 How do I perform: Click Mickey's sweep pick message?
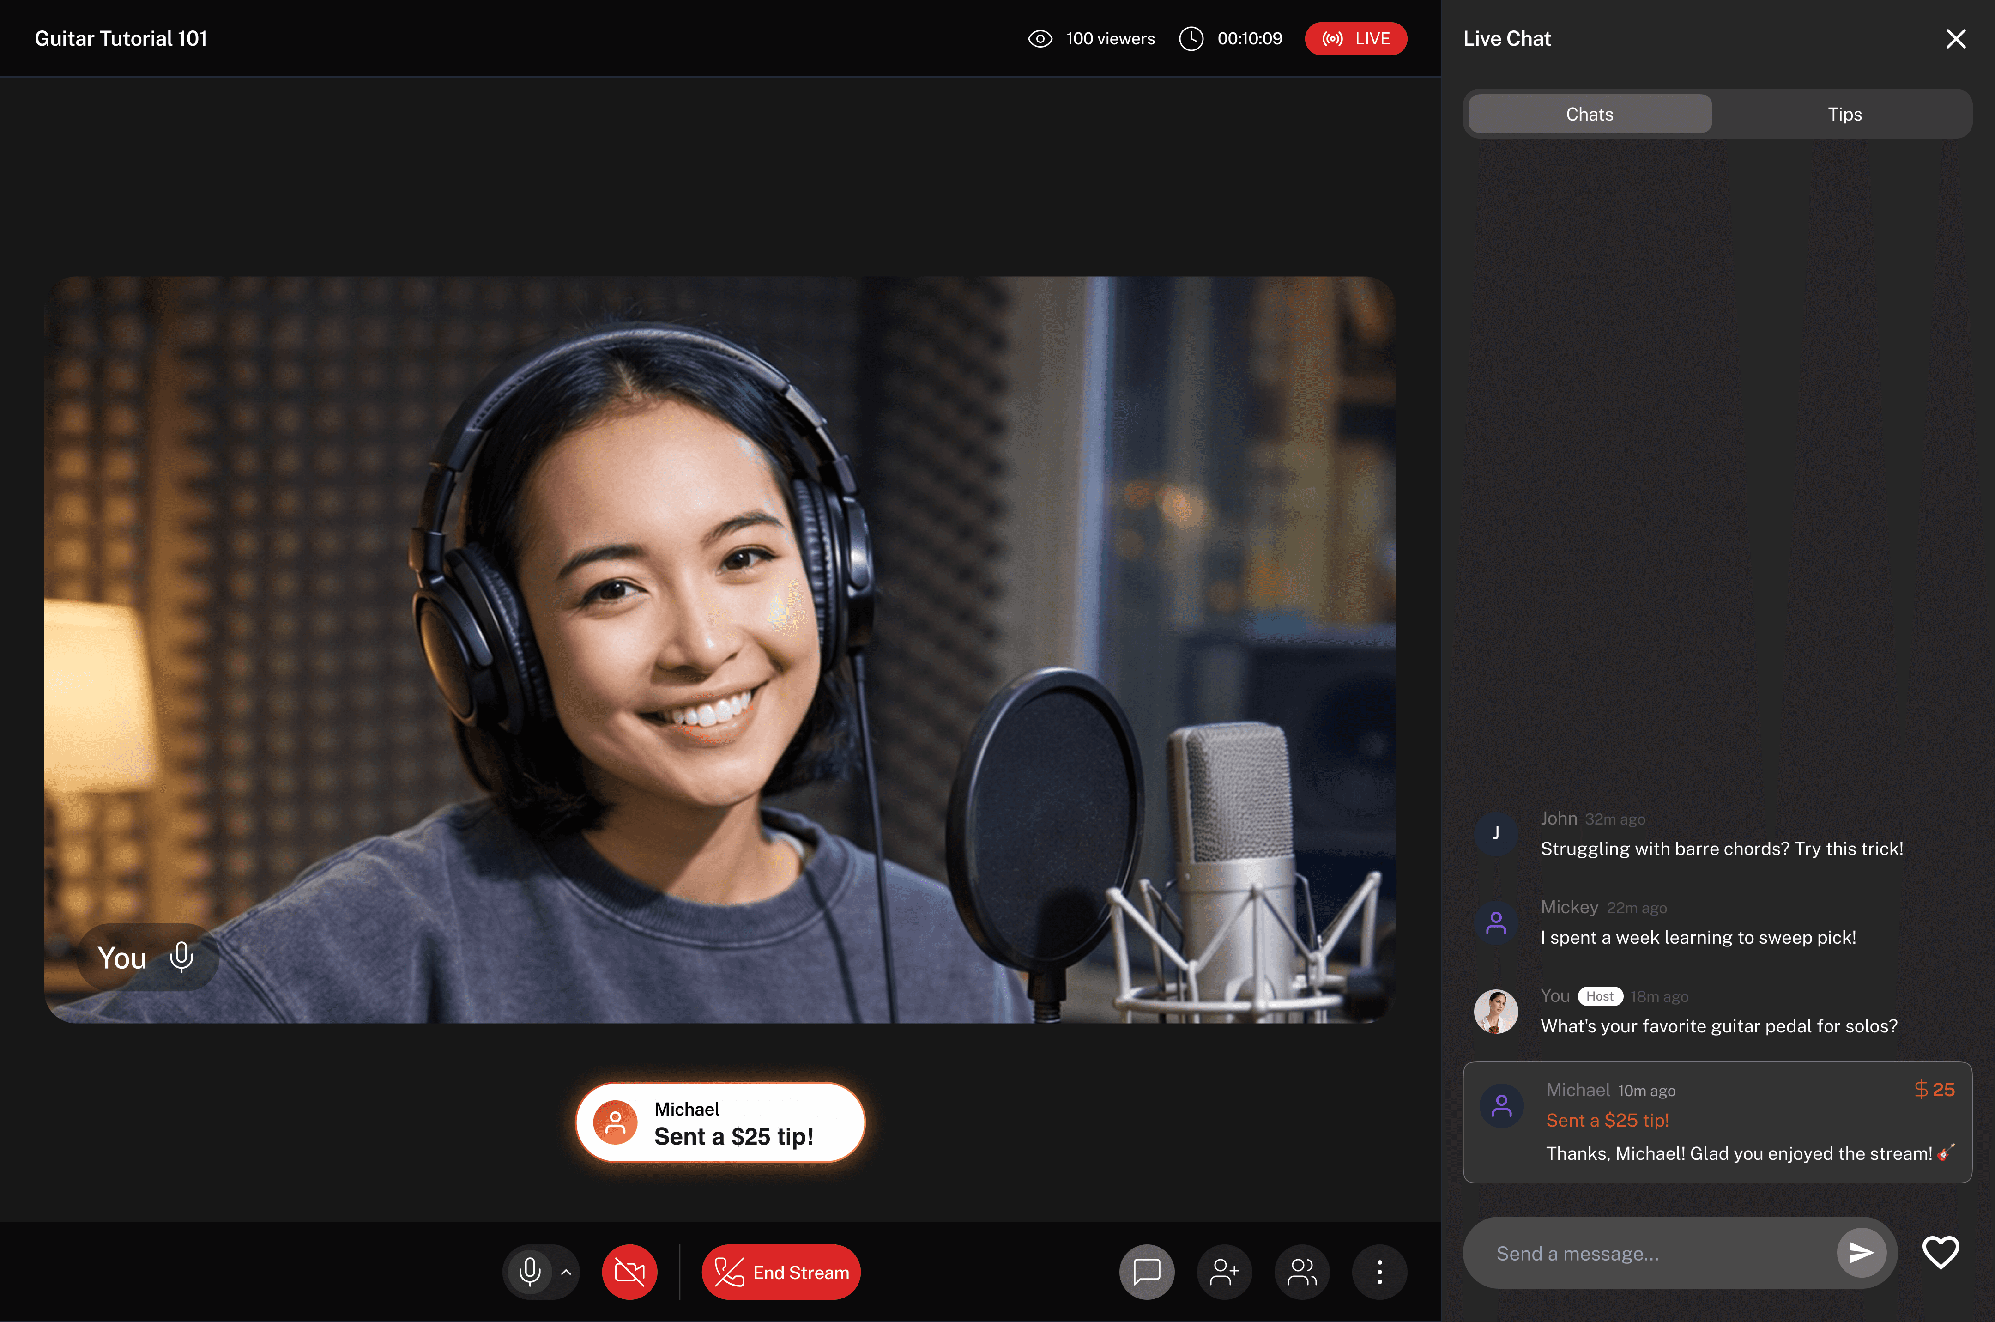pyautogui.click(x=1698, y=938)
